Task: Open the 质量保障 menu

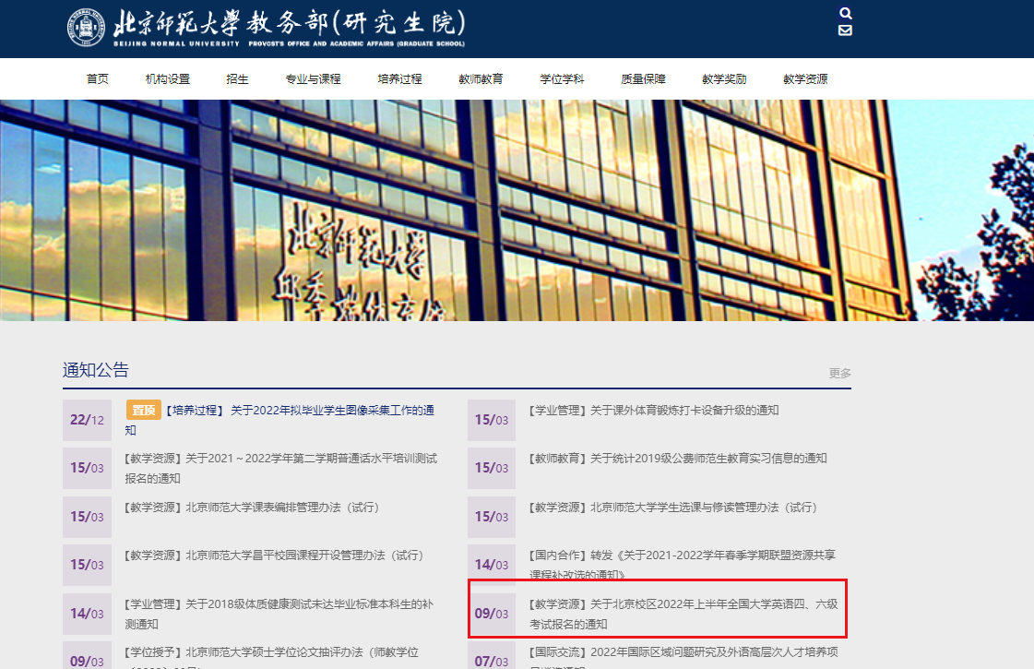Action: click(643, 79)
